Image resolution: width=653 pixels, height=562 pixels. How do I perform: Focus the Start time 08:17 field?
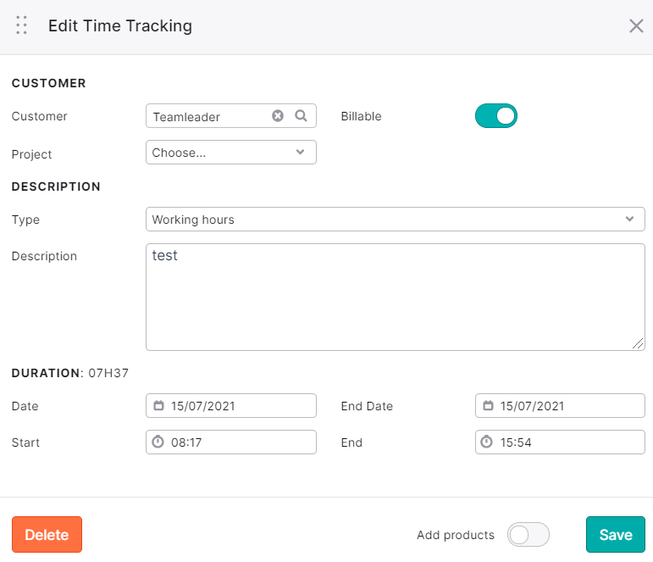(231, 442)
